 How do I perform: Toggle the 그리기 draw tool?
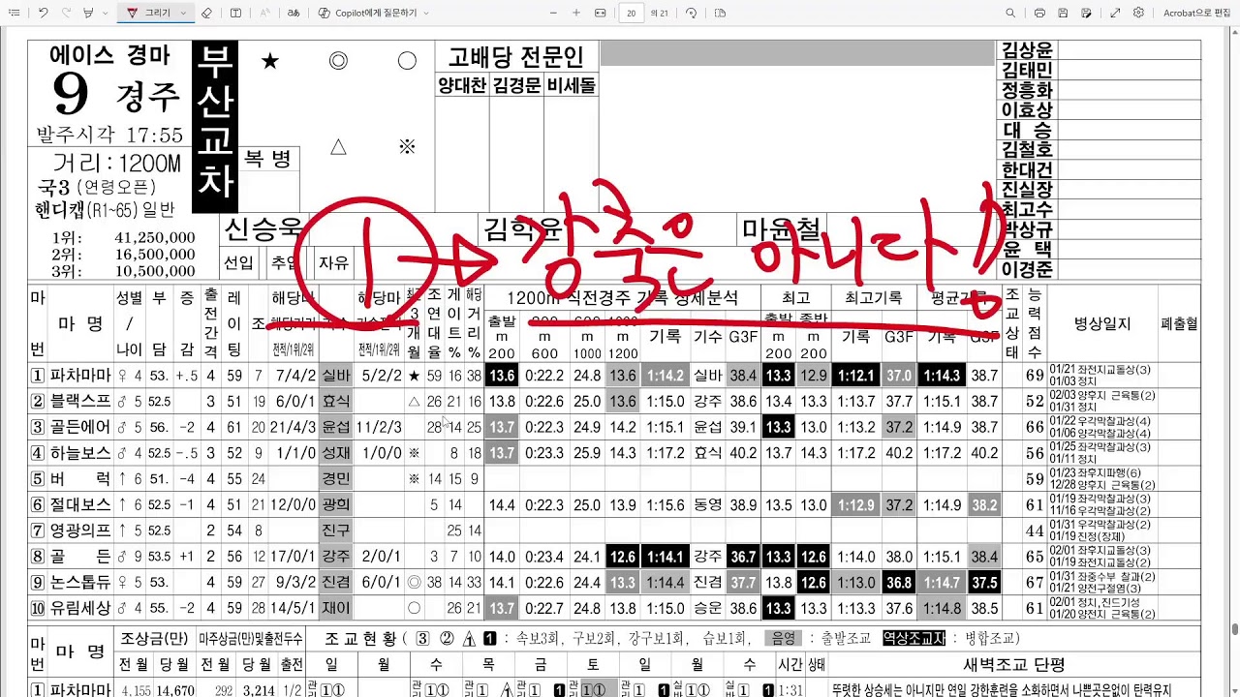pos(148,13)
